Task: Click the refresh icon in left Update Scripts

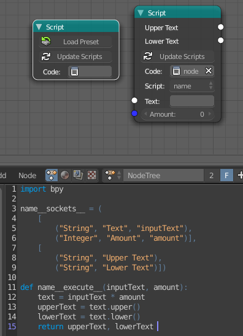Action: (x=46, y=57)
